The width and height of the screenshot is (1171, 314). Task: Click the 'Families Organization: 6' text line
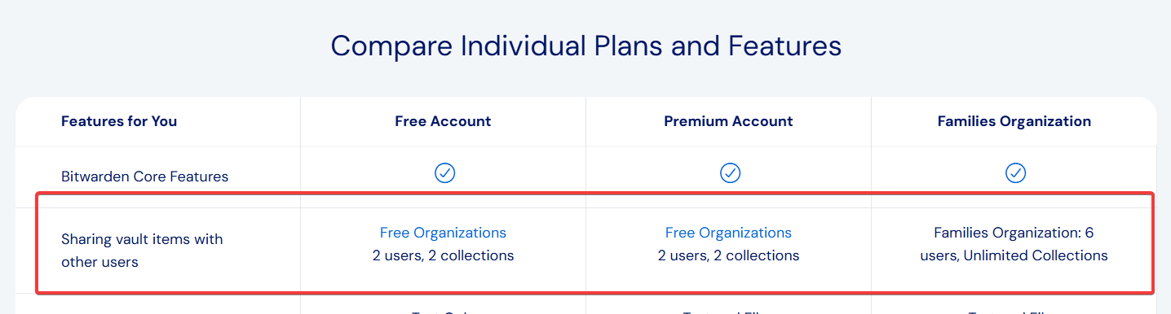1014,233
